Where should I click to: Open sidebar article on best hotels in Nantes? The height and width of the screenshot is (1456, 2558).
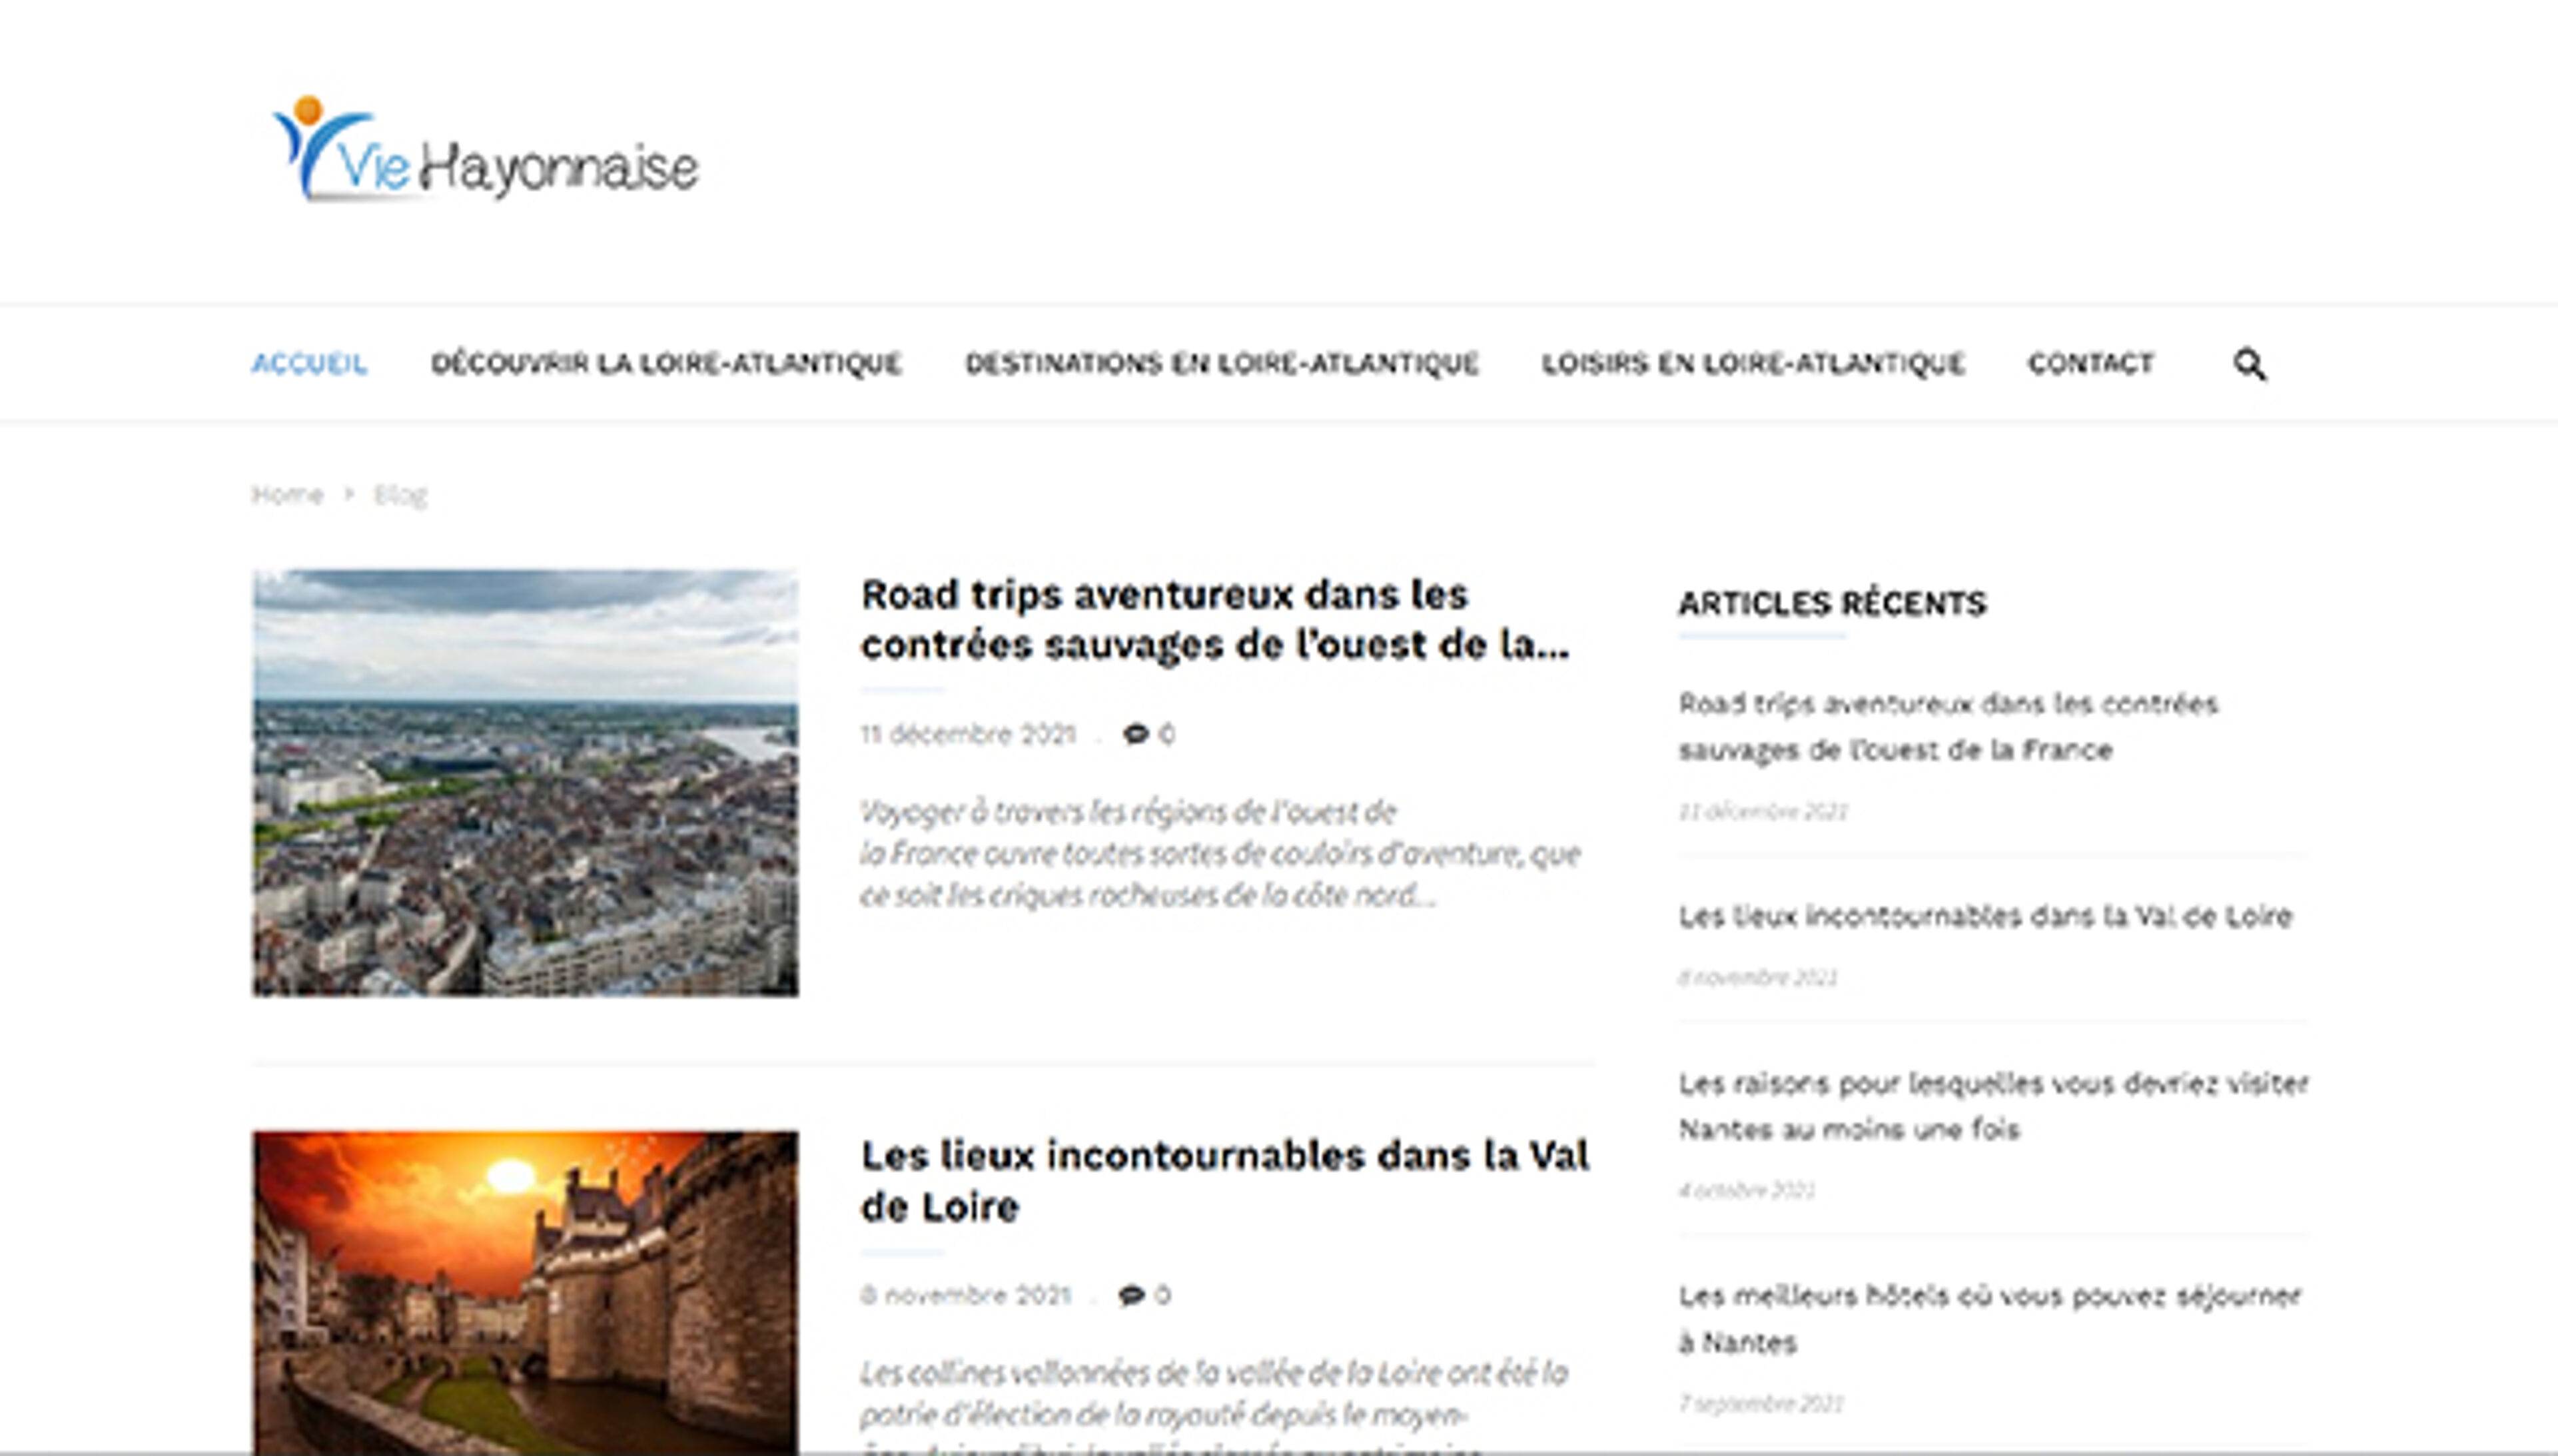tap(1988, 1318)
